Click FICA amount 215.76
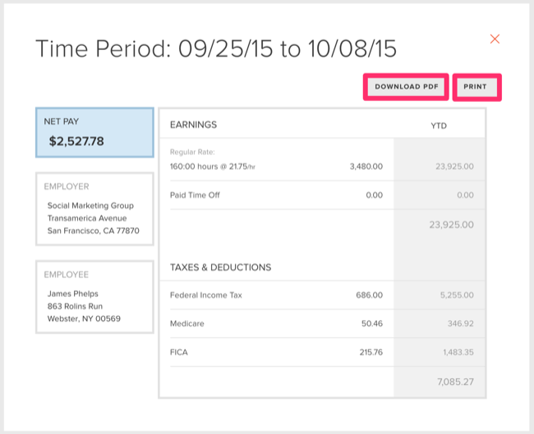 click(x=371, y=352)
